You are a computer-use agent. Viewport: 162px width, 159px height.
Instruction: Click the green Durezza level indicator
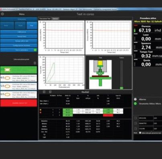point(135,31)
